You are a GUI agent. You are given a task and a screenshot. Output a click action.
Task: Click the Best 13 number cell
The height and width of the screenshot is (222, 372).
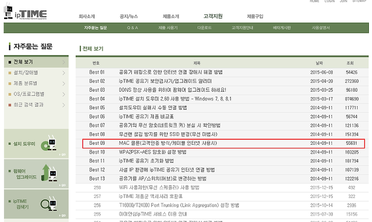[x=97, y=179]
